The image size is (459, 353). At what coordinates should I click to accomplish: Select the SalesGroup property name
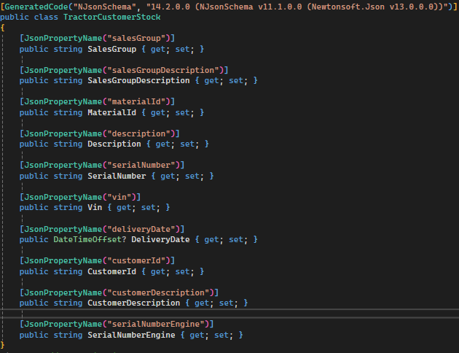tap(111, 49)
